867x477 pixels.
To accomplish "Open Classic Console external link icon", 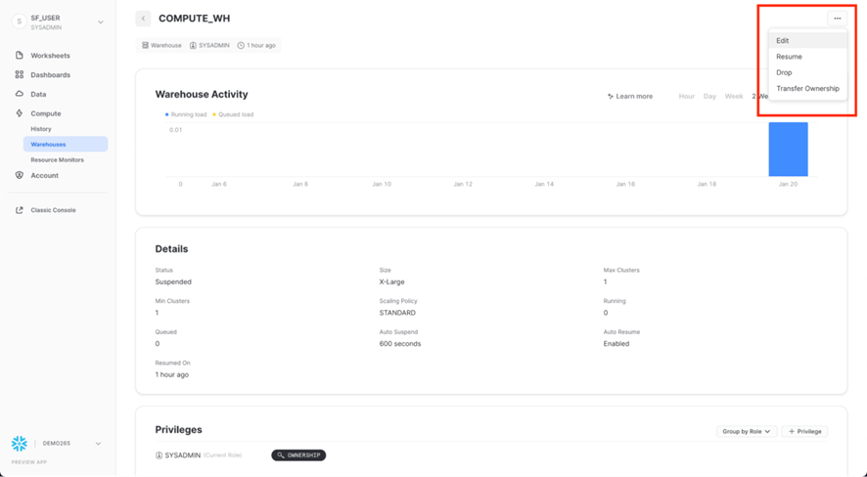I will click(x=20, y=210).
